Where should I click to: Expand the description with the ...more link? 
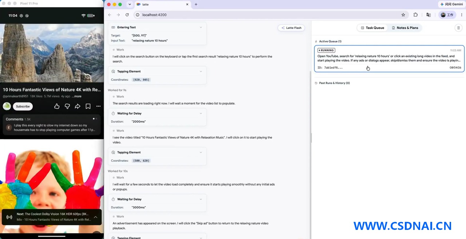click(x=76, y=97)
